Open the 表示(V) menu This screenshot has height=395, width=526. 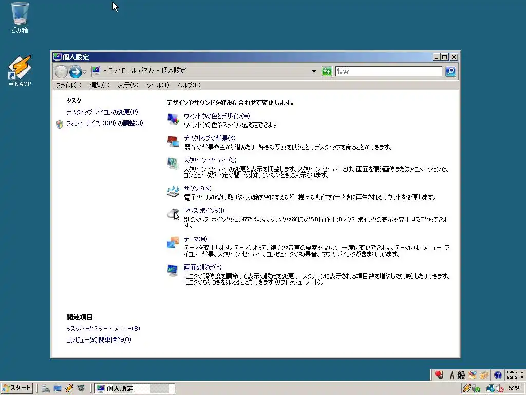click(128, 85)
